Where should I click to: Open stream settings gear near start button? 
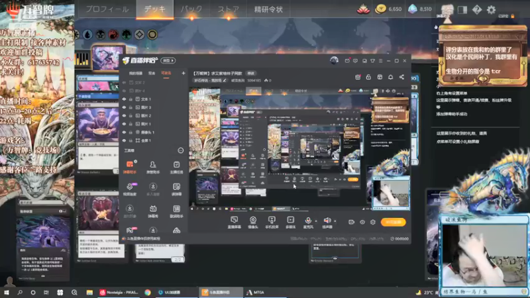pyautogui.click(x=373, y=222)
